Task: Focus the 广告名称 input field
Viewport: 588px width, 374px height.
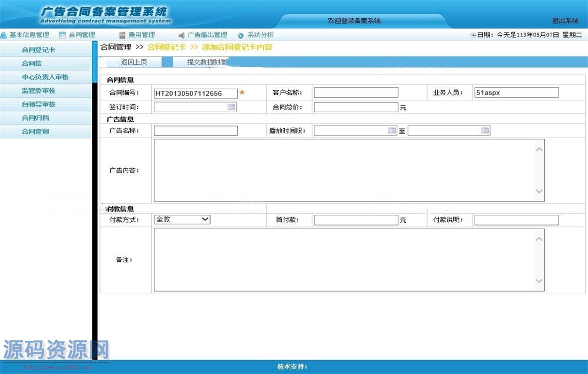Action: (x=196, y=130)
